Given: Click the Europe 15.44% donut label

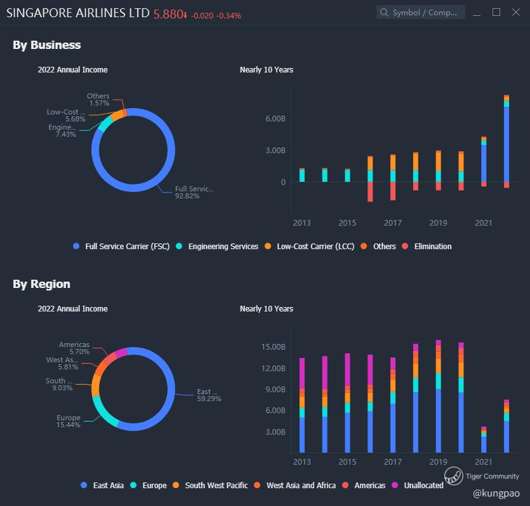Looking at the screenshot, I should (69, 421).
